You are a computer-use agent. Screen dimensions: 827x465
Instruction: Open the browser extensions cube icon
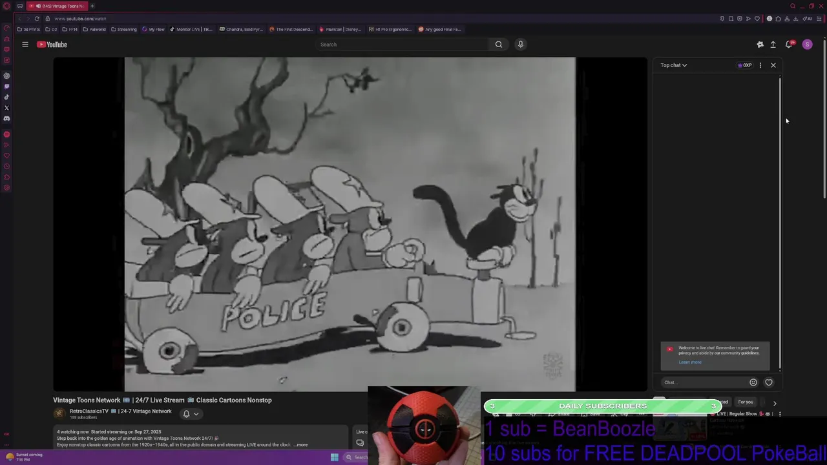778,19
